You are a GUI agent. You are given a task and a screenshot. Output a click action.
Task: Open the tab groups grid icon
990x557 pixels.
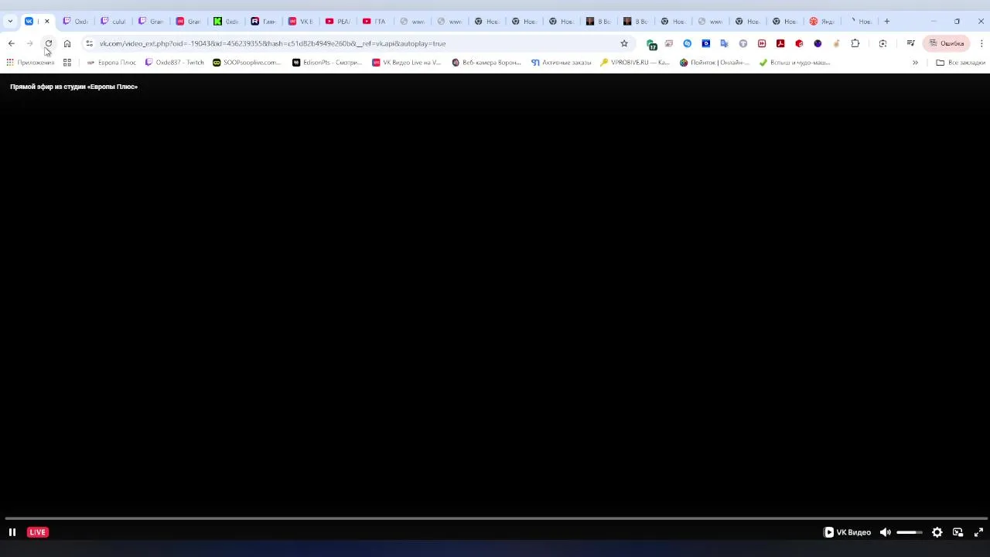click(x=67, y=63)
